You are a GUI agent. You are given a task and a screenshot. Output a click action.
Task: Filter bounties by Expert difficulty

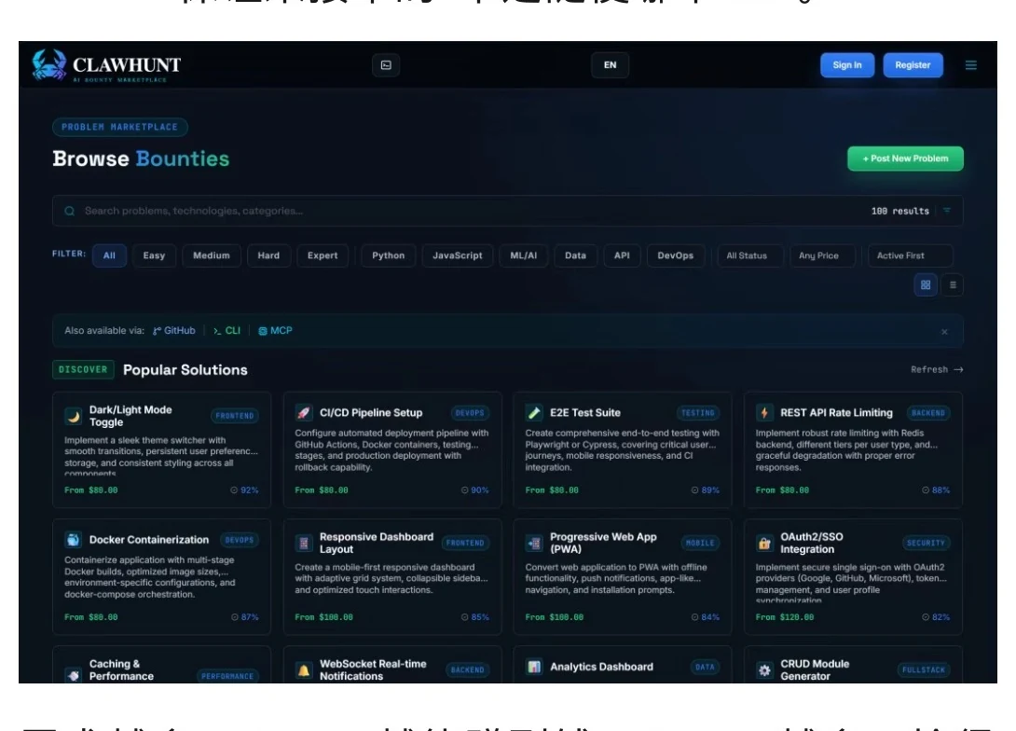pyautogui.click(x=323, y=256)
